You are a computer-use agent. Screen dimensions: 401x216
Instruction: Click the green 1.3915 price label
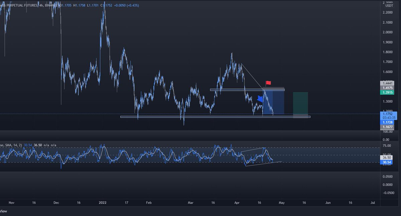click(387, 92)
